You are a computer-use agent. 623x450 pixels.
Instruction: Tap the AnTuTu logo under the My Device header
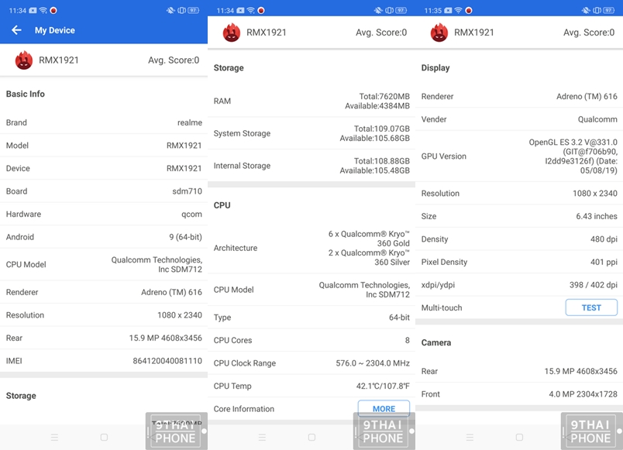tap(24, 60)
